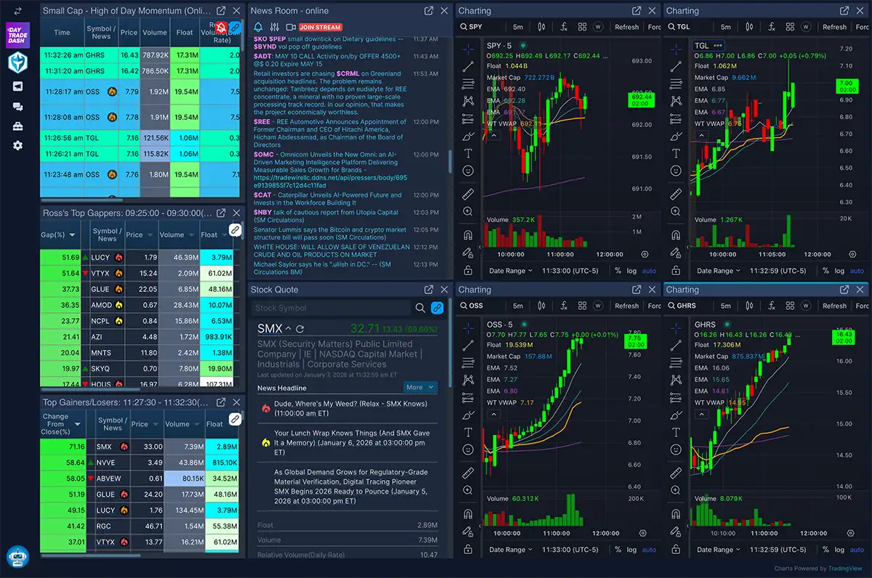Sort by the Float column in Top Gainers/Losers

pos(215,424)
